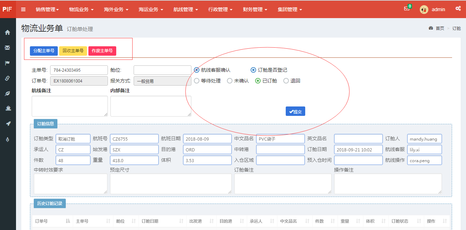Sort table by 承运人 column
The image size is (466, 230).
click(262, 221)
